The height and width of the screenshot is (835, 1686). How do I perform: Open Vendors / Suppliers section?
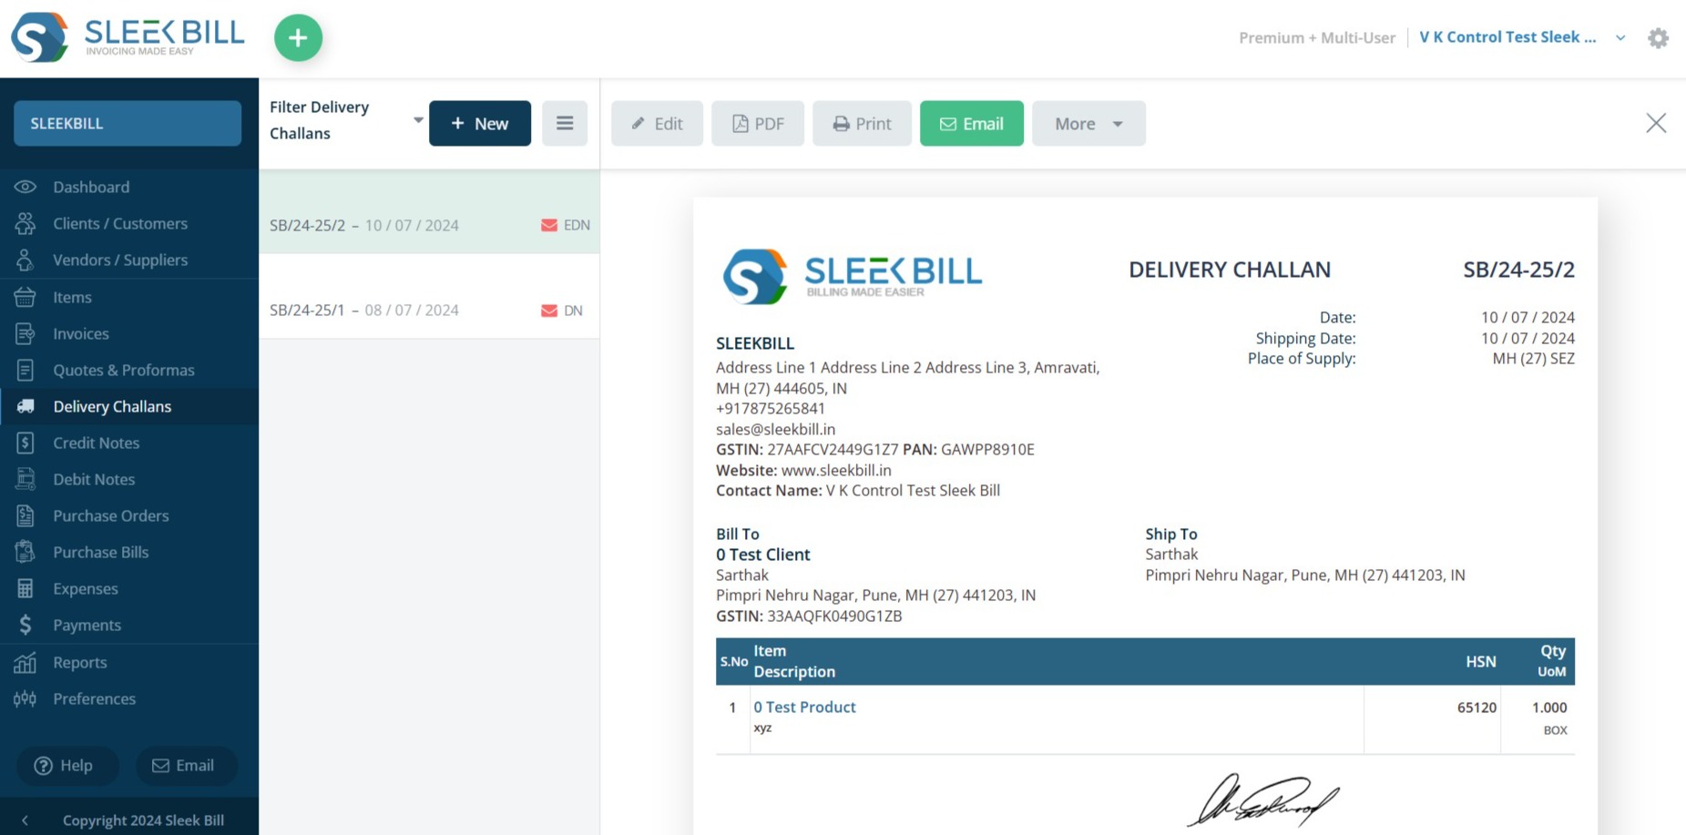120,260
